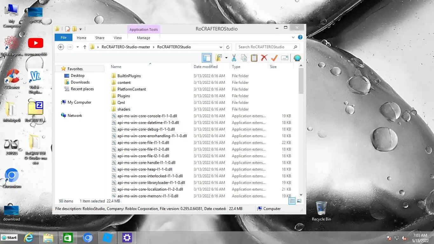The height and width of the screenshot is (244, 434).
Task: Click the Application Tools contextual tab
Action: pos(144,30)
